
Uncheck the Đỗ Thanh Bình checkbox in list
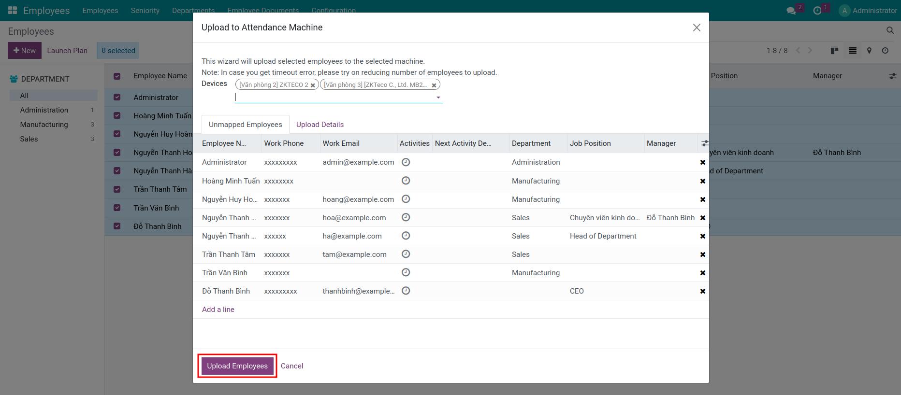coord(117,226)
